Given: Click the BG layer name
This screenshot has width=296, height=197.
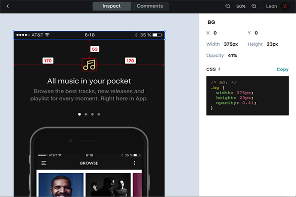Looking at the screenshot, I should click(x=211, y=22).
